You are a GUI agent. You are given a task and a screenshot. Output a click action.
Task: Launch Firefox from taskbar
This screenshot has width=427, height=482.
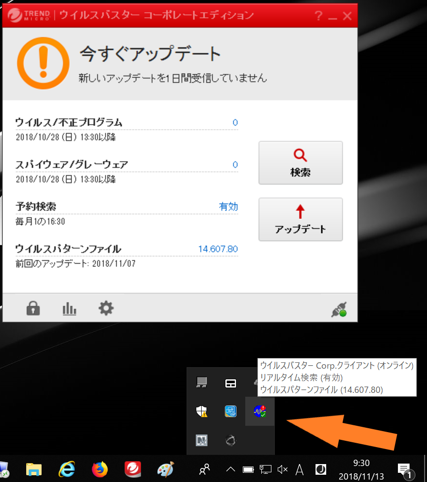[x=100, y=469]
